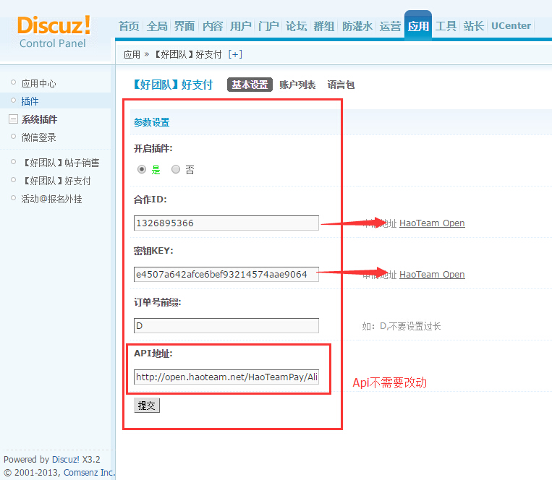Open the 站长 menu tab

point(473,26)
